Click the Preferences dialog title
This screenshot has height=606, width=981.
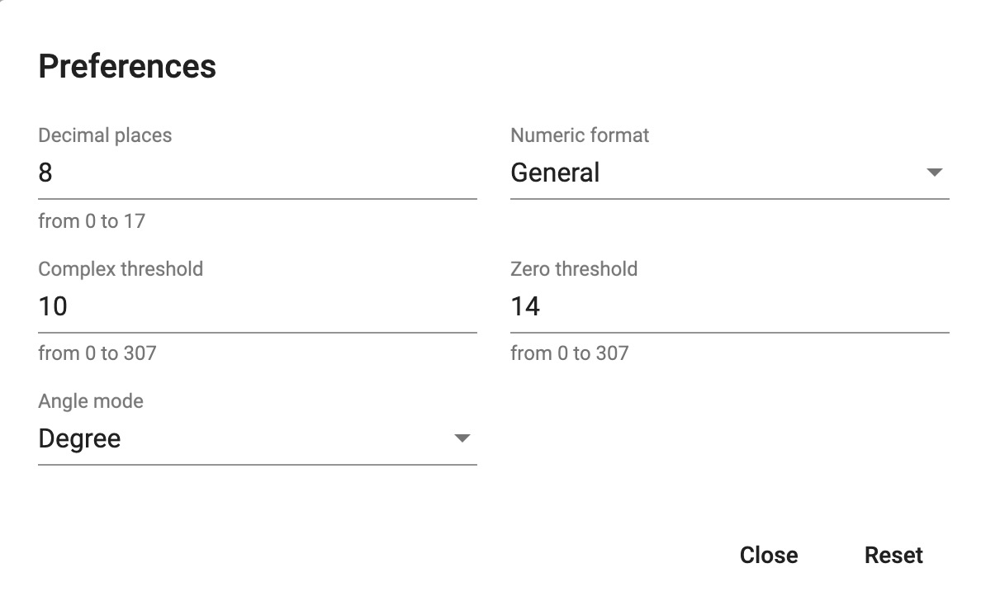coord(127,66)
